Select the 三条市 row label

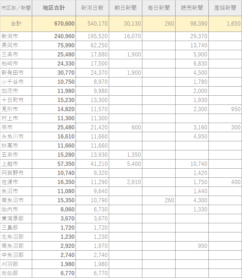(10, 54)
